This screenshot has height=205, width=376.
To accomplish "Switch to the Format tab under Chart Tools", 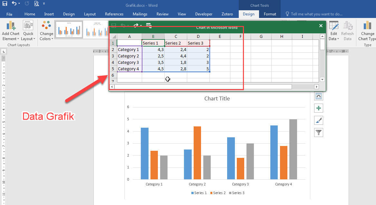I will tap(270, 14).
